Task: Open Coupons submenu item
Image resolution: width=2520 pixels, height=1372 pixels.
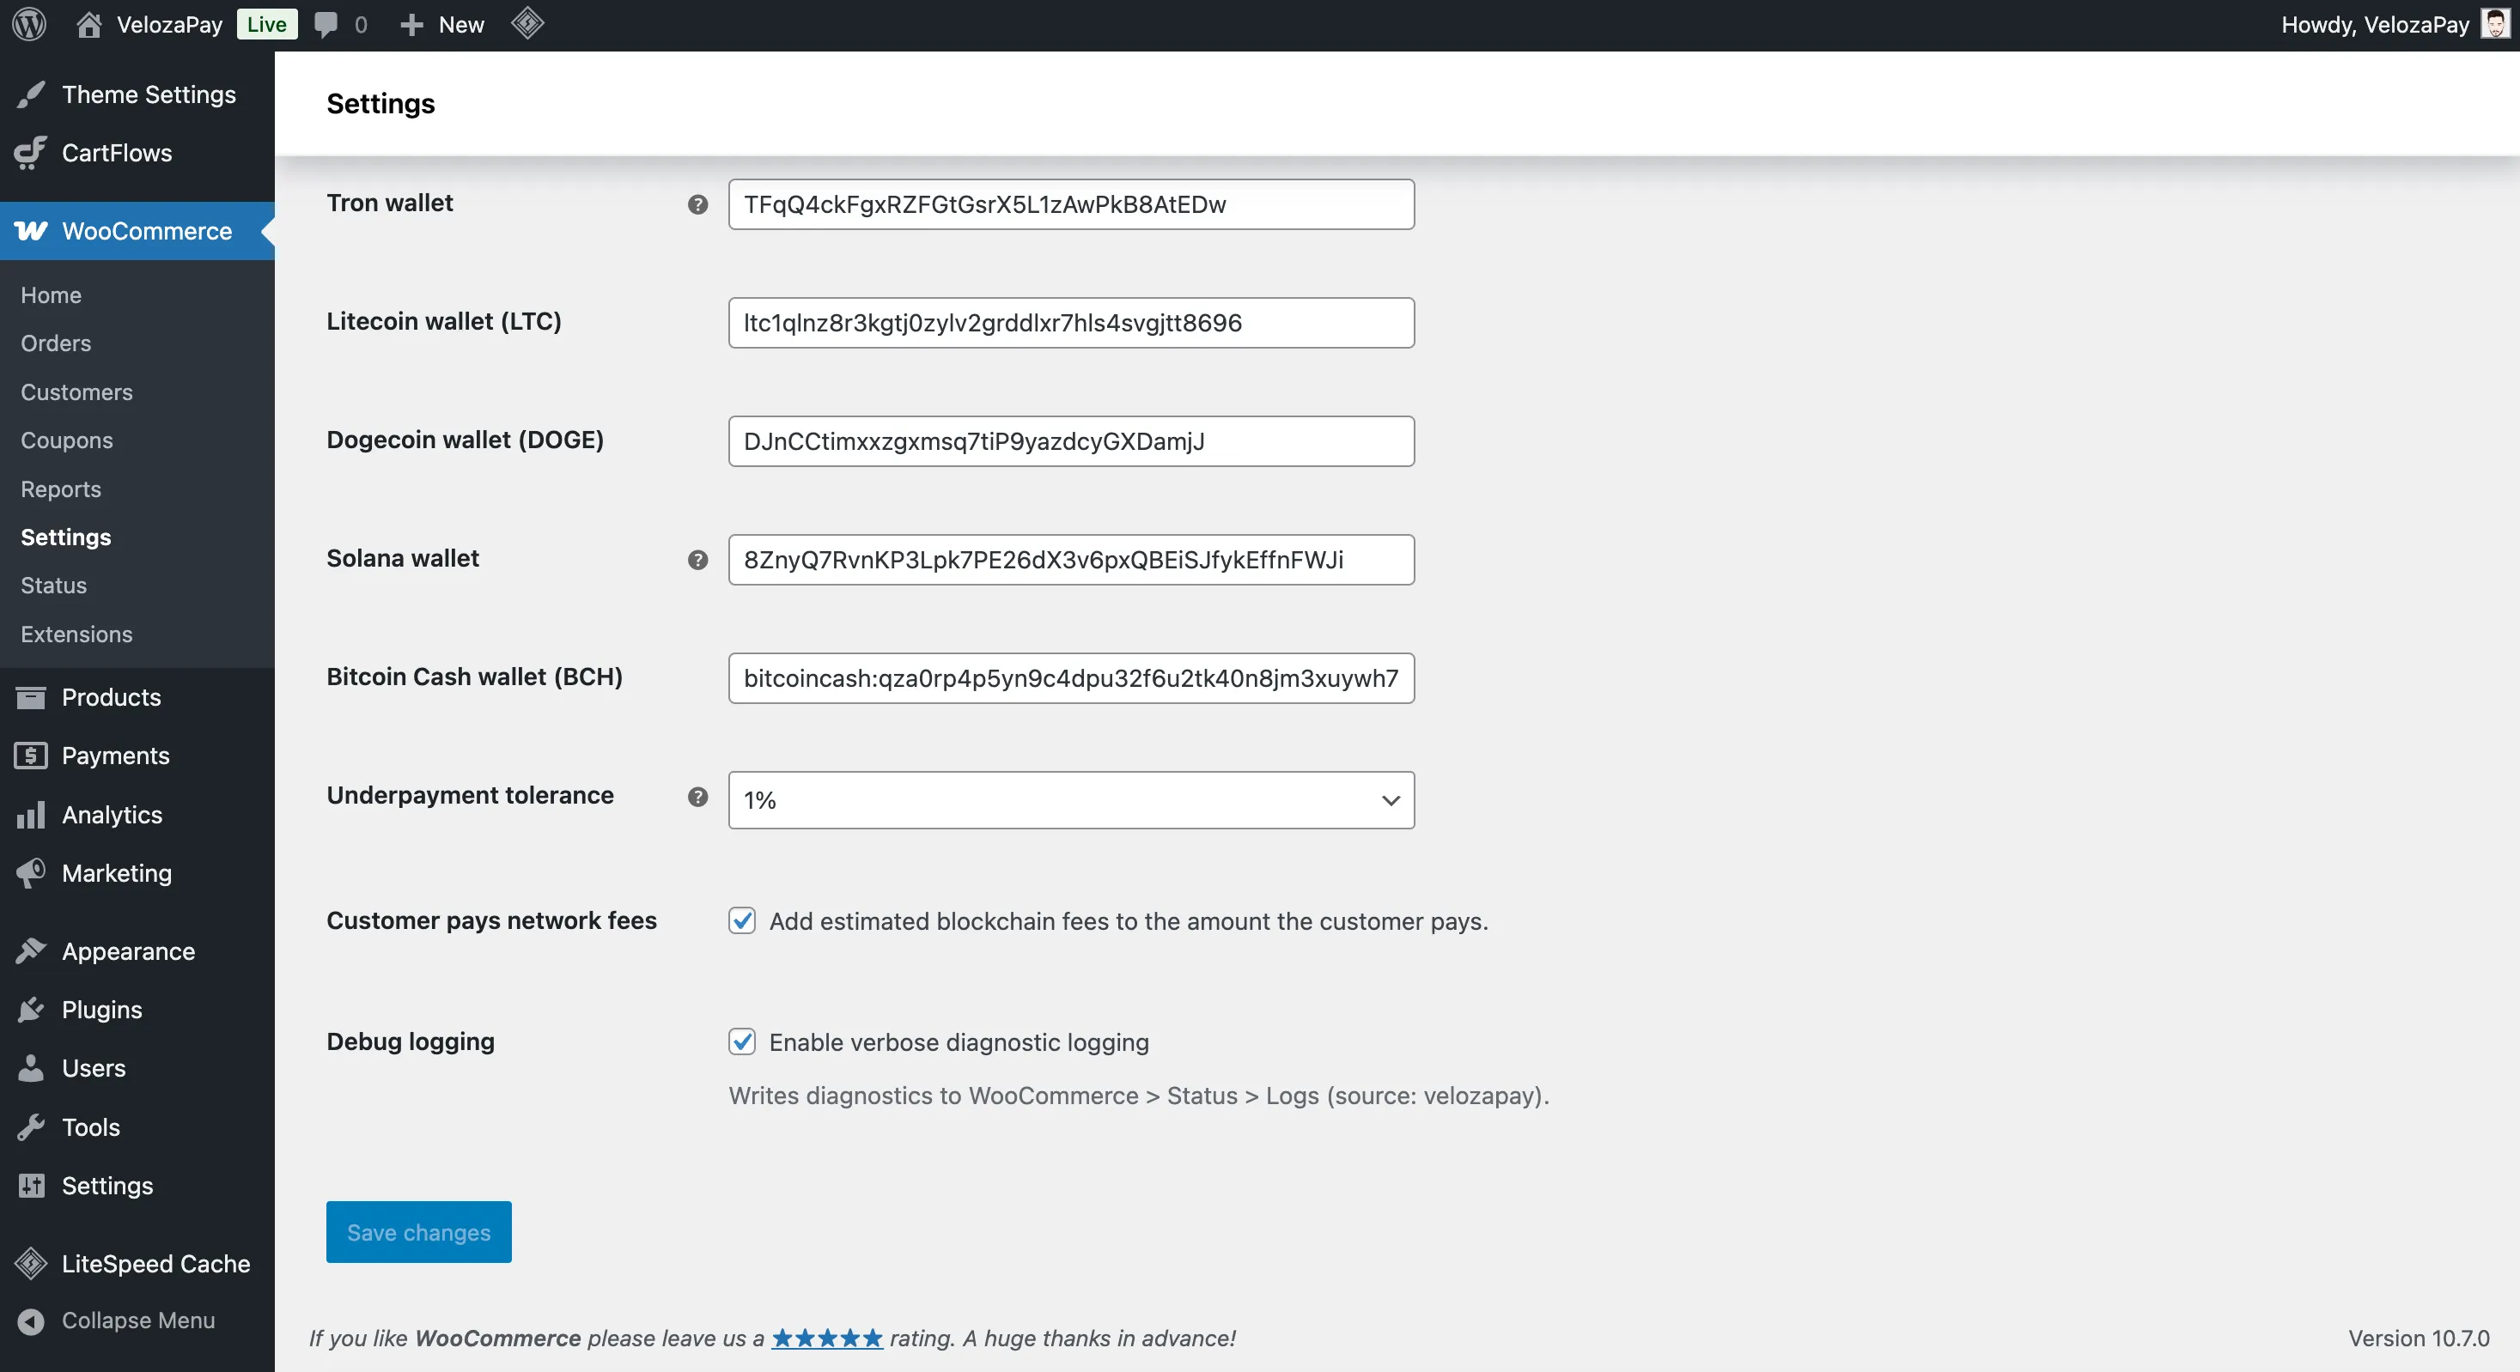Action: coord(66,440)
